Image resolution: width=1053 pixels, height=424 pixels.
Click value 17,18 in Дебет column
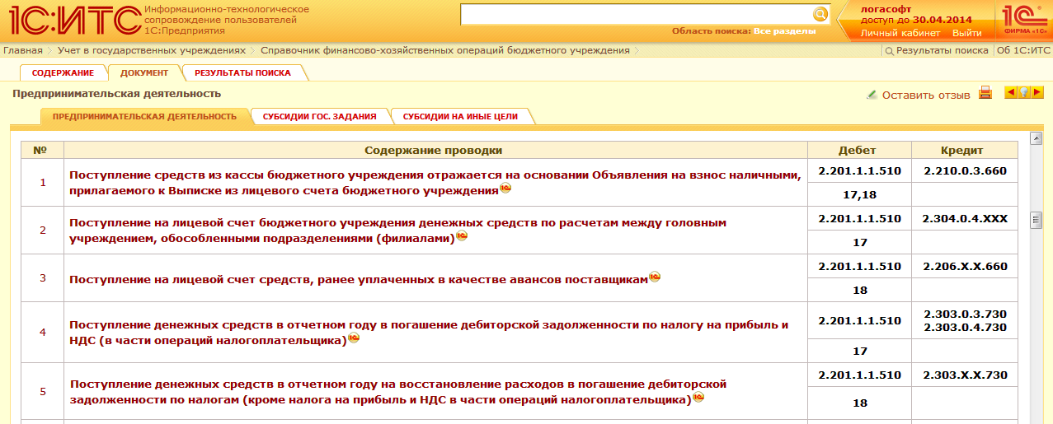tap(860, 195)
